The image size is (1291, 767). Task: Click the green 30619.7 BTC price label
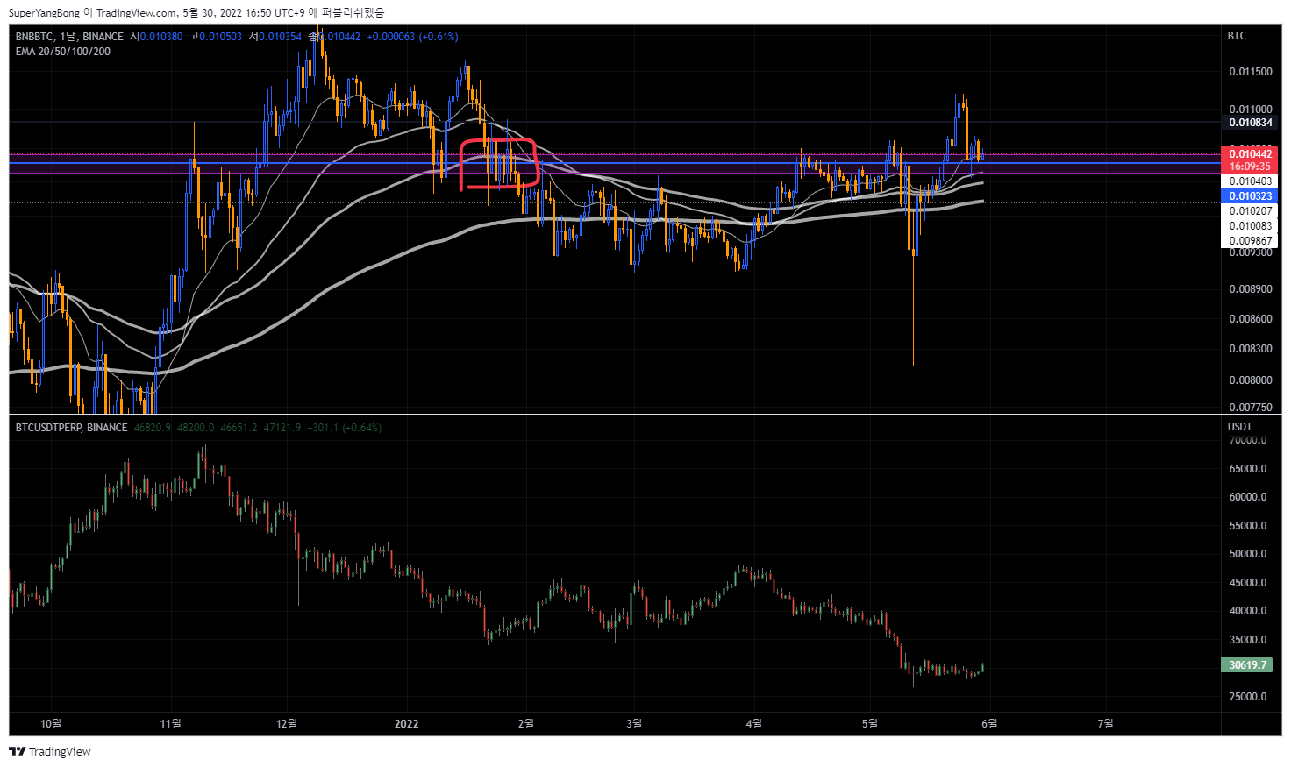coord(1248,665)
